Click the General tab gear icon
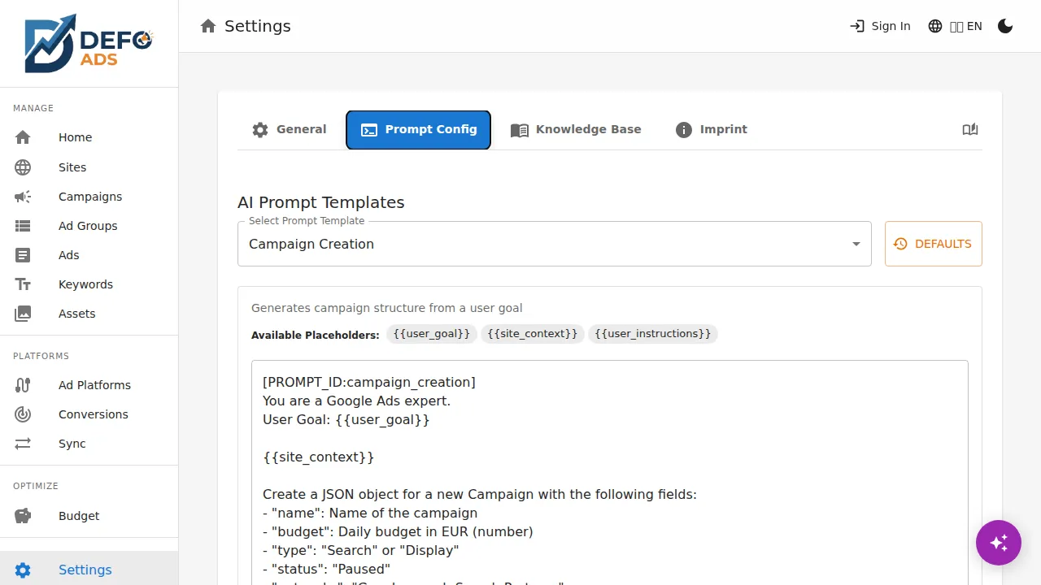This screenshot has width=1041, height=585. coord(260,130)
